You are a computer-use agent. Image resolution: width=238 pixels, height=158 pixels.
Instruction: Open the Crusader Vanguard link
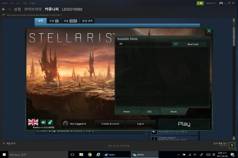pyautogui.click(x=167, y=138)
